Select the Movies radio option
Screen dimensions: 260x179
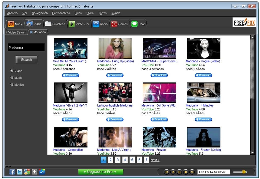[x=12, y=85]
